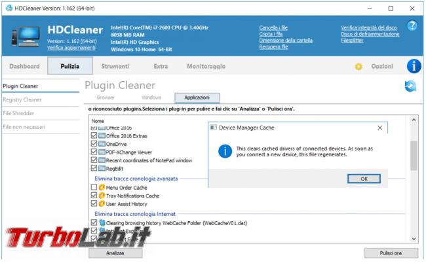Uncheck the RegEdit checkbox

94,168
